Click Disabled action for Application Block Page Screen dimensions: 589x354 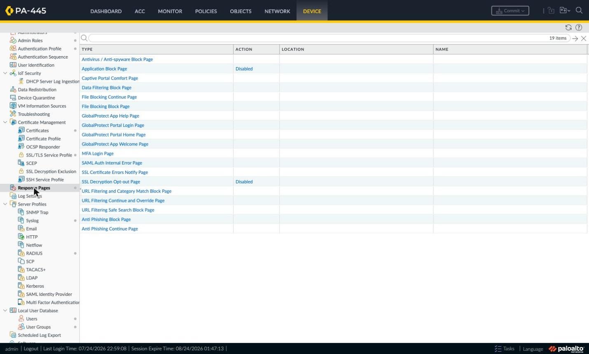pyautogui.click(x=244, y=69)
